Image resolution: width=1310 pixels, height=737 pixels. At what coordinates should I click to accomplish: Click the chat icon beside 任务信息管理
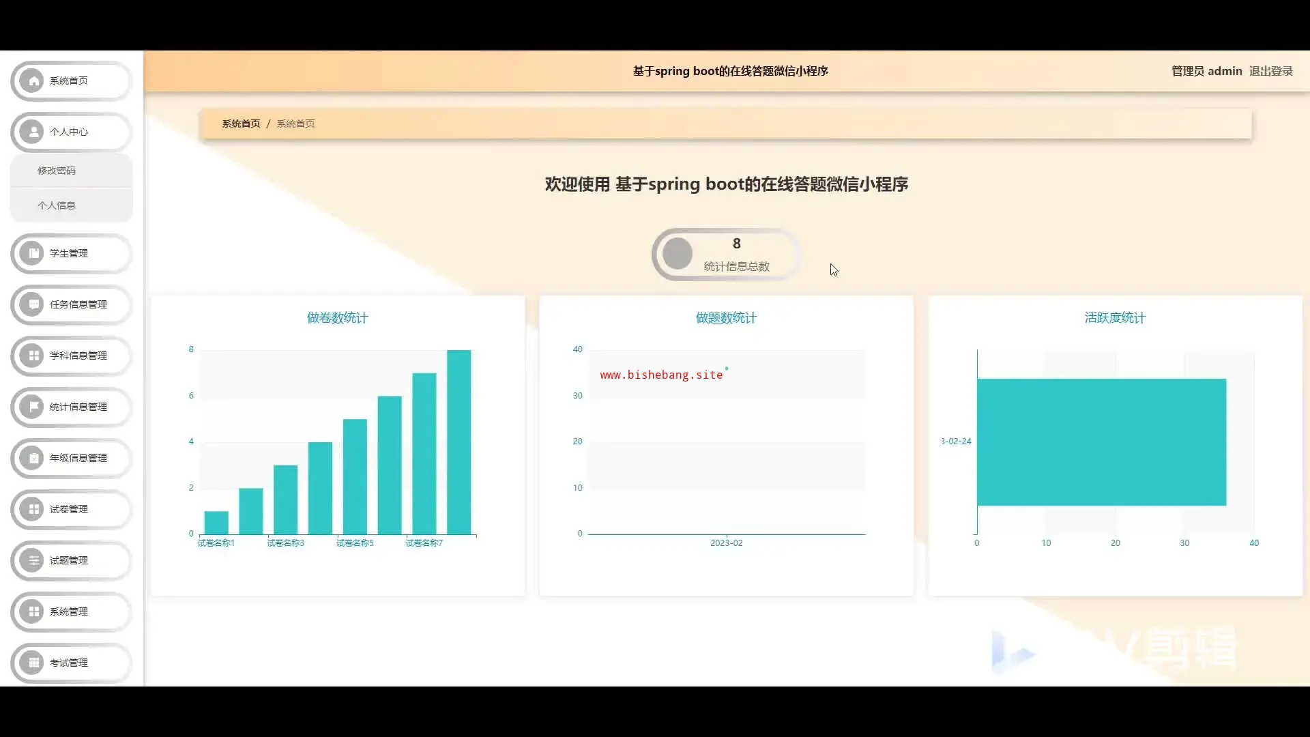tap(33, 304)
